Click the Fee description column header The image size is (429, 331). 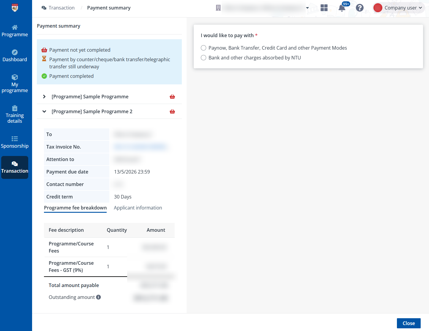[66, 230]
